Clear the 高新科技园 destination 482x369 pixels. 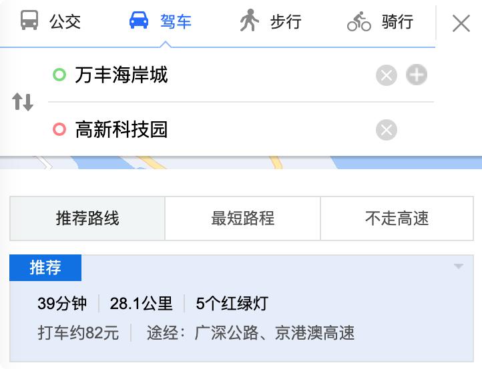pyautogui.click(x=387, y=130)
